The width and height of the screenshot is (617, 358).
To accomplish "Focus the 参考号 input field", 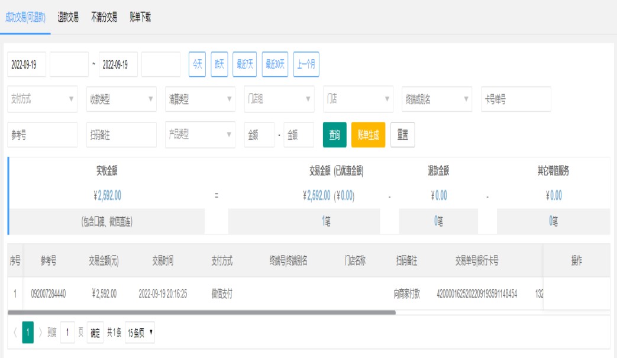I will pyautogui.click(x=42, y=135).
